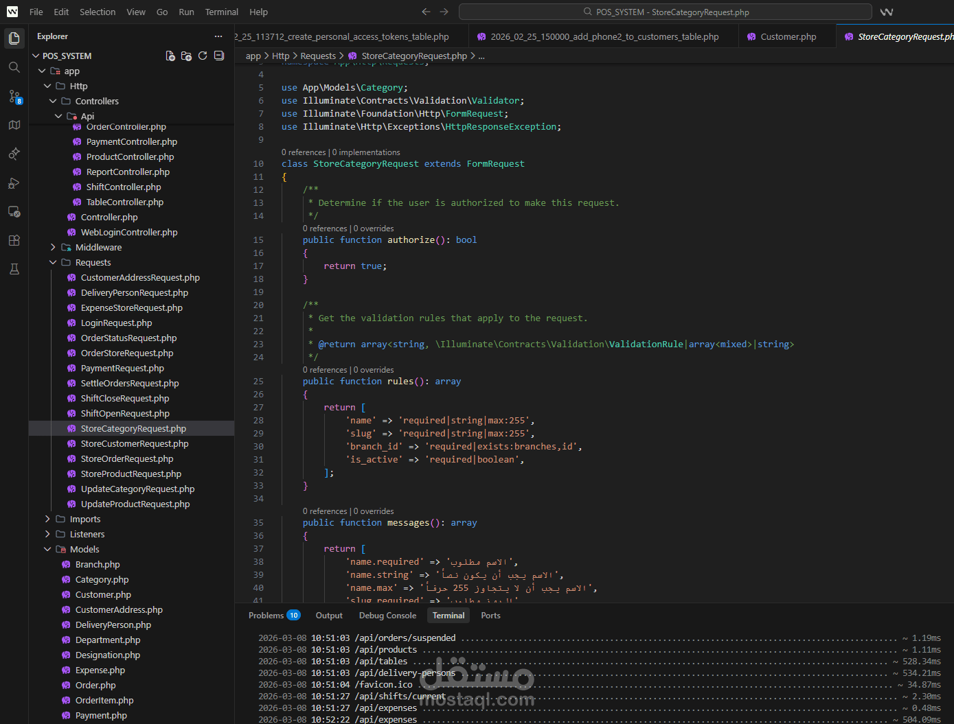Click the Windsurf logo beside command center
This screenshot has width=954, height=724.
point(887,12)
